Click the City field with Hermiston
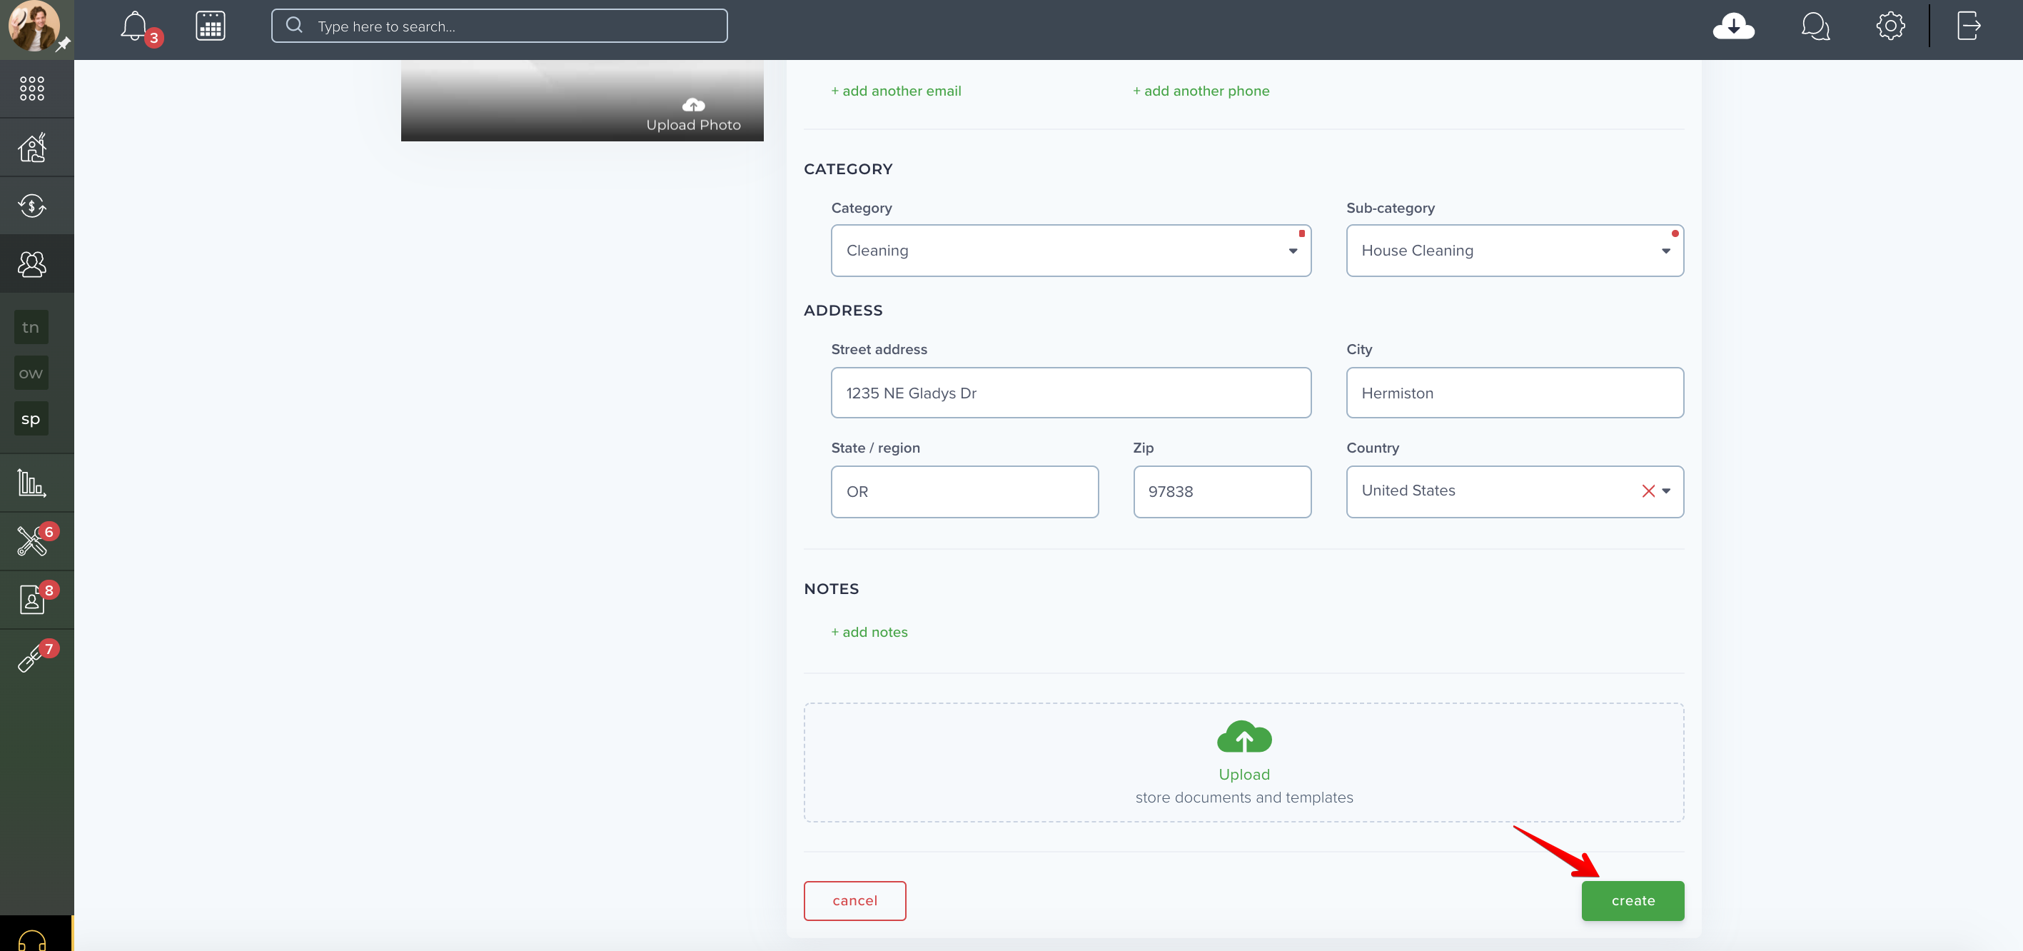2023x951 pixels. pos(1515,393)
